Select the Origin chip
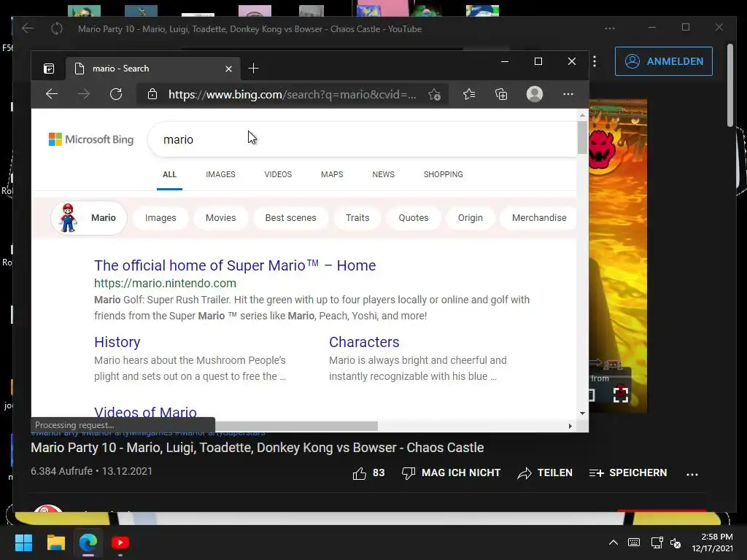The image size is (747, 560). click(x=471, y=217)
